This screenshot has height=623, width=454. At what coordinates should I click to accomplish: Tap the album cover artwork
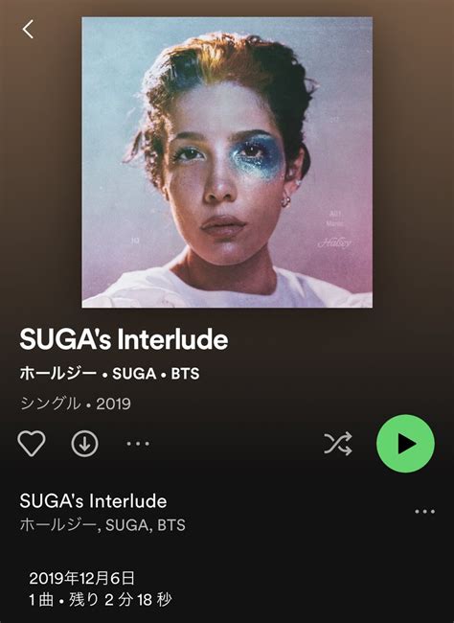point(227,162)
